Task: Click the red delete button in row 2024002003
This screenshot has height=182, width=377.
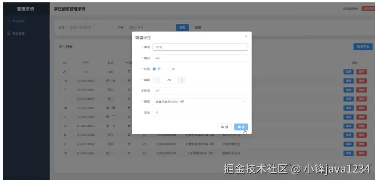Action: [362, 90]
